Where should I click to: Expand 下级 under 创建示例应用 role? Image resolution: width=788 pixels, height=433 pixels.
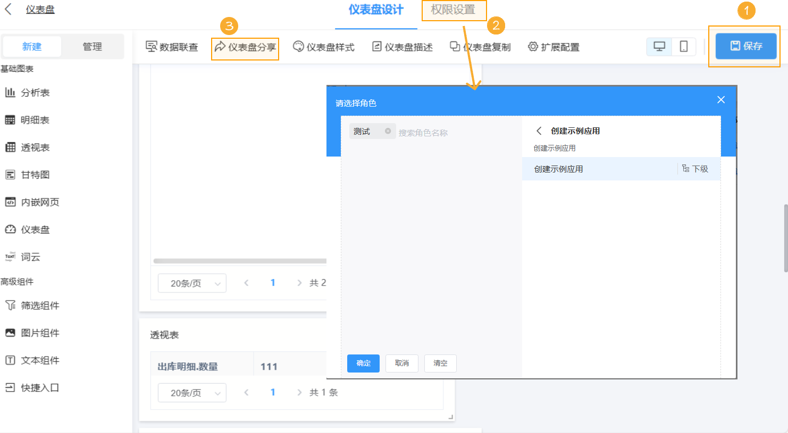(697, 168)
